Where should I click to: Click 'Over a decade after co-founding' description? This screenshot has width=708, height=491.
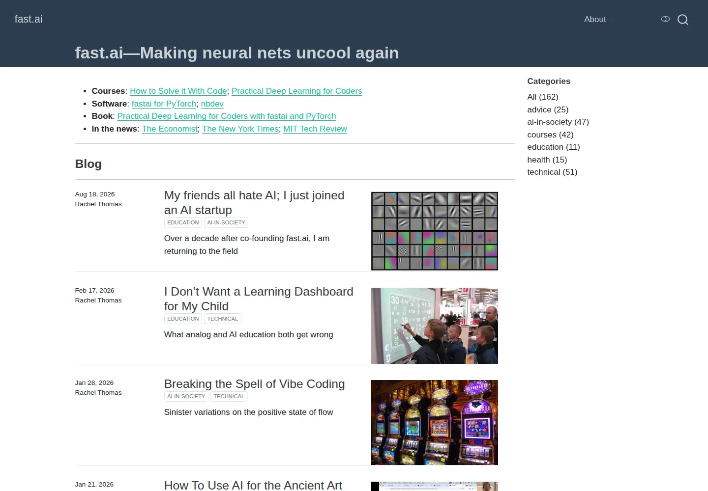click(x=247, y=245)
